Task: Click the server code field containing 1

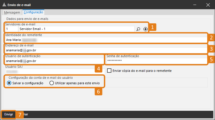Action: click(x=11, y=29)
